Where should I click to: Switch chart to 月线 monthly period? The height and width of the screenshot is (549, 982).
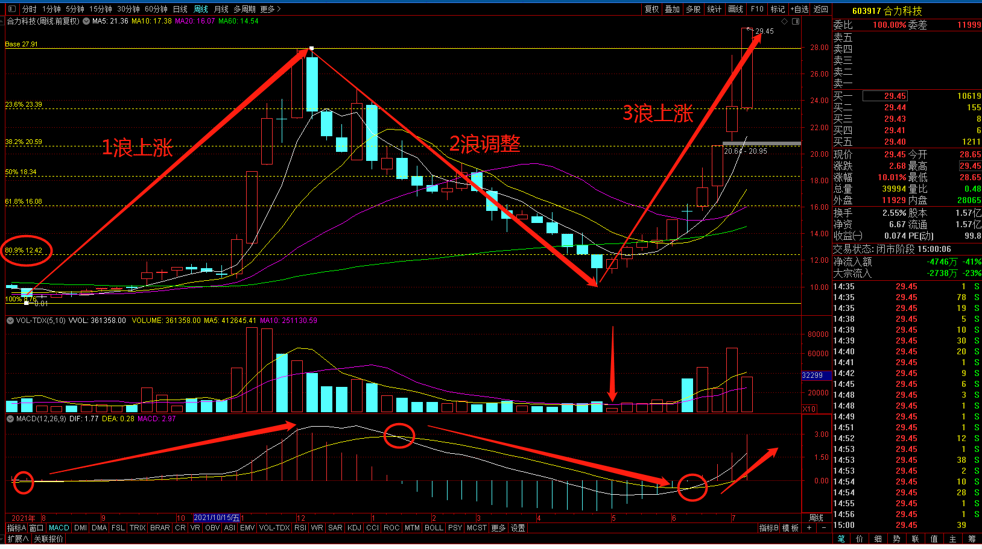(x=221, y=9)
